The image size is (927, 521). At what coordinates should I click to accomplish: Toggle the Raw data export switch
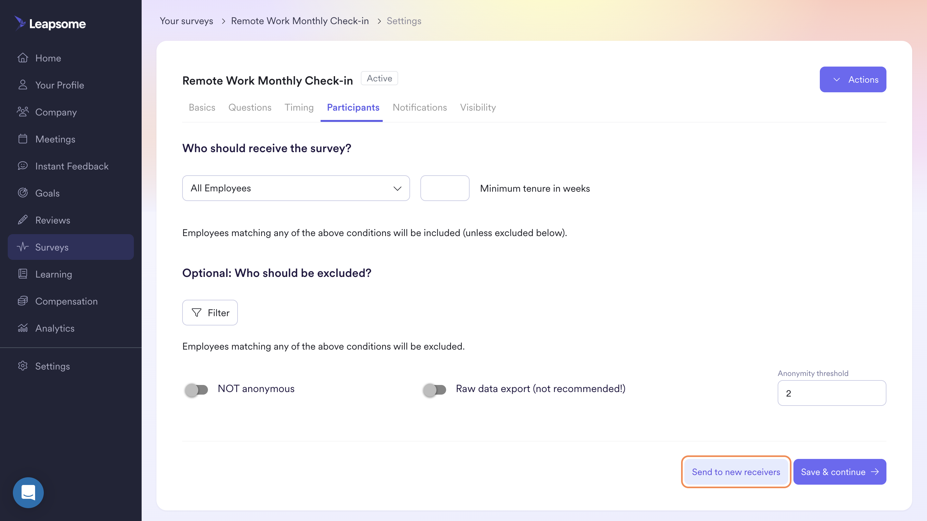click(x=435, y=389)
